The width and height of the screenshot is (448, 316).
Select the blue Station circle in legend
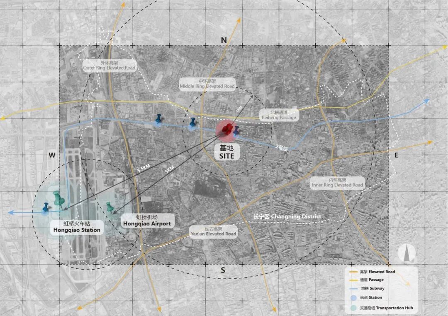(353, 297)
